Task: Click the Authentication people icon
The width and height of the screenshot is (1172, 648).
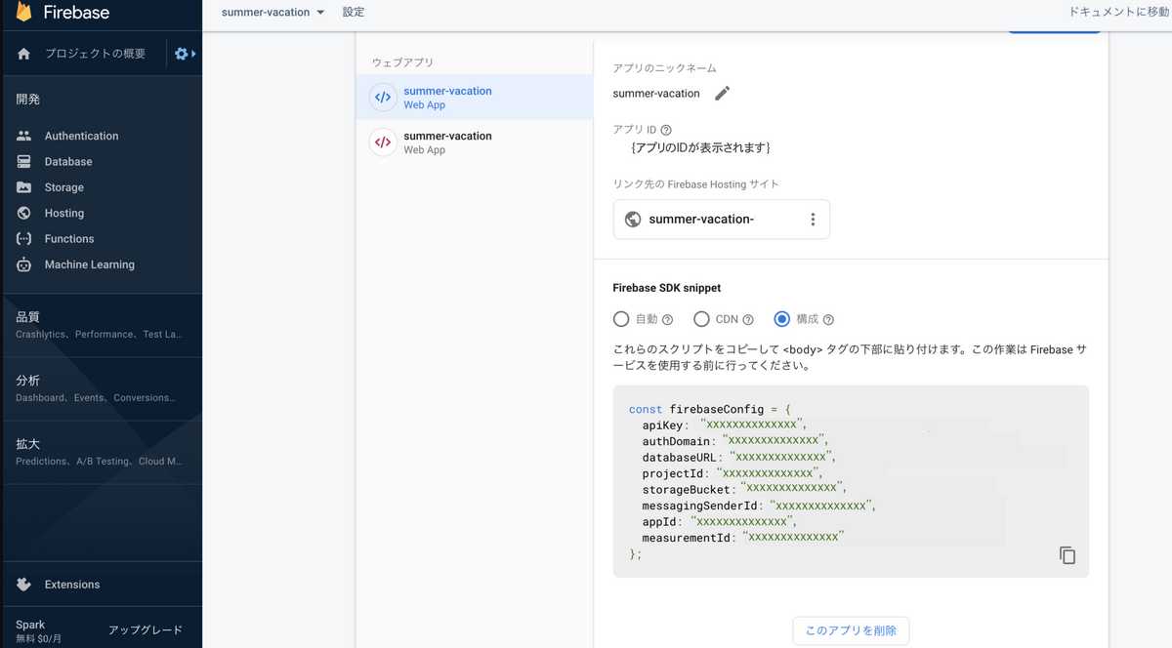Action: click(24, 136)
